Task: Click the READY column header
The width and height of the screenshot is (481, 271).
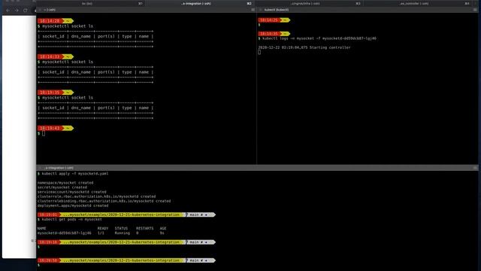Action: point(103,229)
